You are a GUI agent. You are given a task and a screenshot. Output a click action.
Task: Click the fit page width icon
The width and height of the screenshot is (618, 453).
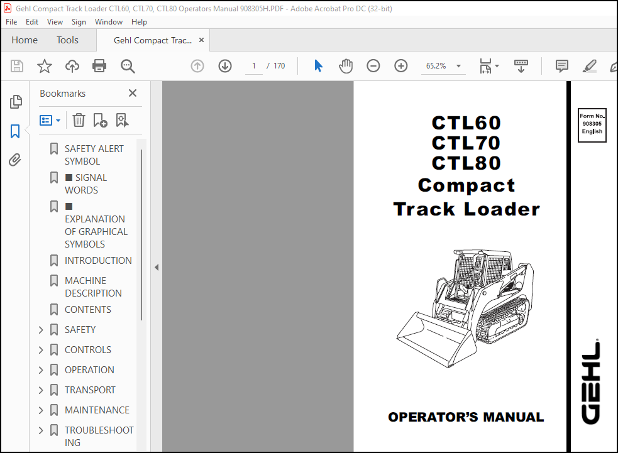[485, 66]
